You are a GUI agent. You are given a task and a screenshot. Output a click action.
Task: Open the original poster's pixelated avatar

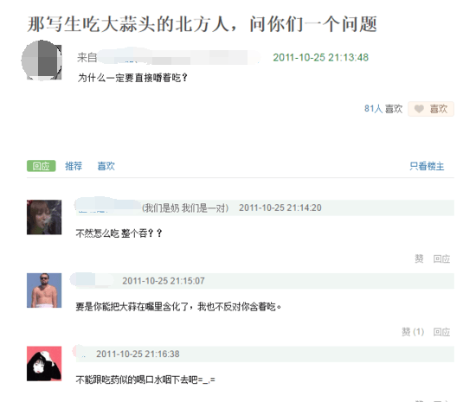pyautogui.click(x=42, y=61)
